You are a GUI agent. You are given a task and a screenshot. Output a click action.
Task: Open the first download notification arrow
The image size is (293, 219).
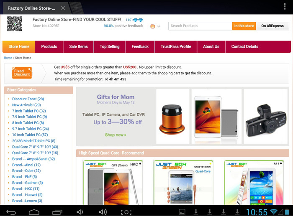(x=196, y=212)
